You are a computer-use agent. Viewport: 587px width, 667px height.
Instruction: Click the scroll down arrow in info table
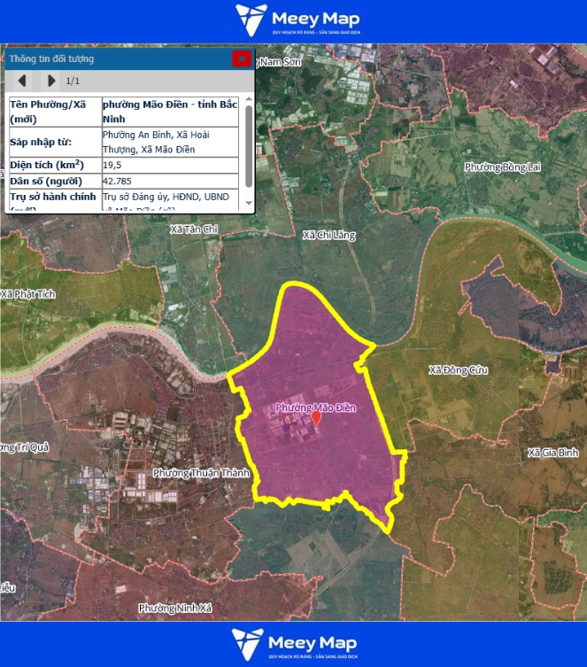click(x=249, y=204)
